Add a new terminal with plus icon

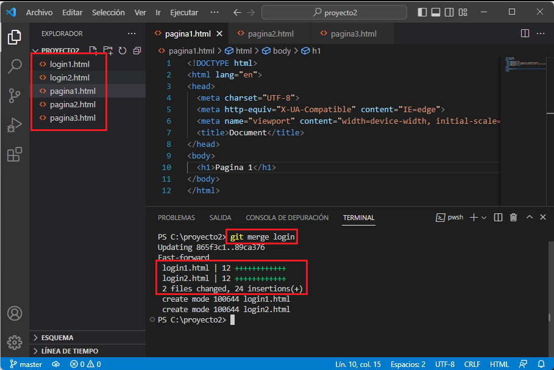pos(474,218)
